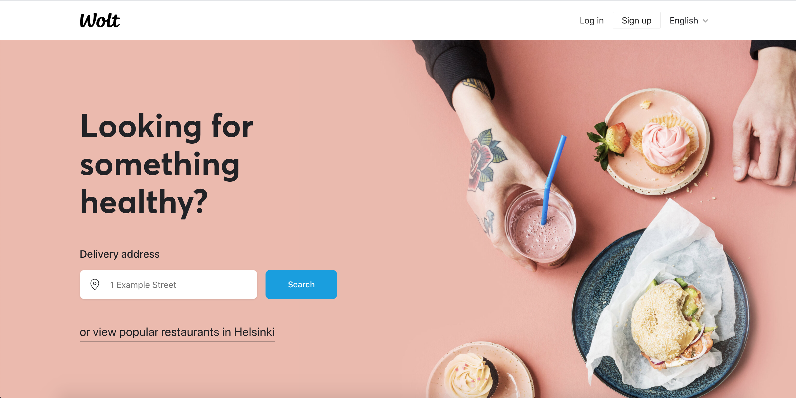Click the Wolt logo

coord(99,20)
